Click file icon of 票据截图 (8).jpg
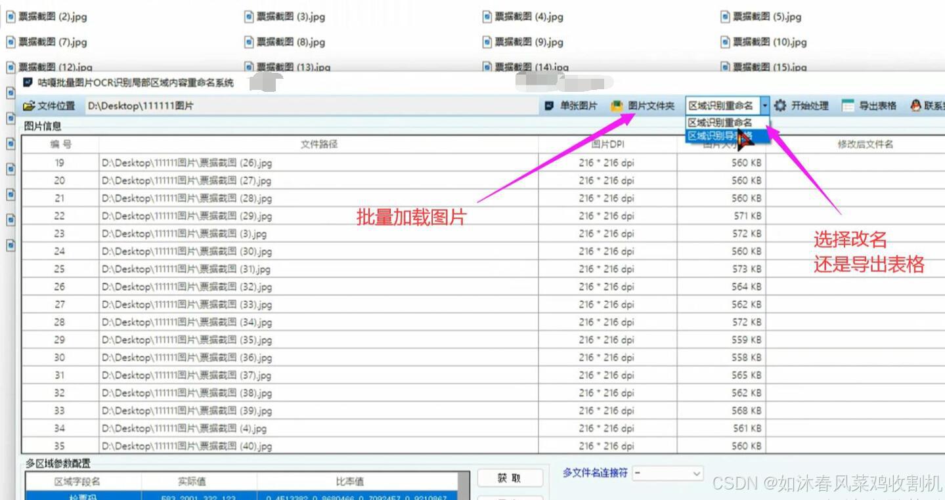The image size is (945, 500). coord(249,42)
